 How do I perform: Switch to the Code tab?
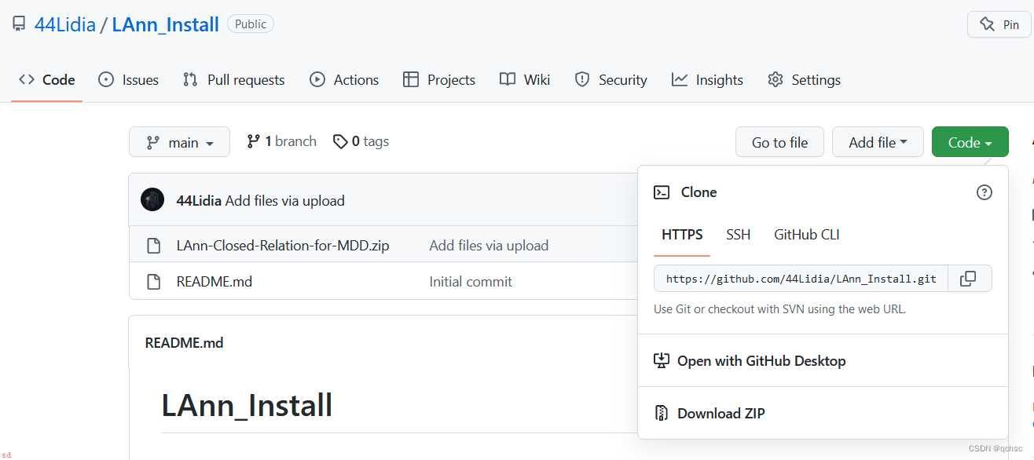(x=47, y=79)
